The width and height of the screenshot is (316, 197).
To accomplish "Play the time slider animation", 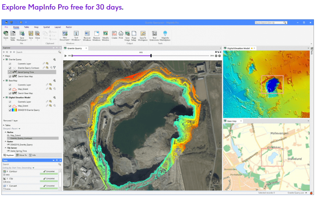I will [x=65, y=55].
